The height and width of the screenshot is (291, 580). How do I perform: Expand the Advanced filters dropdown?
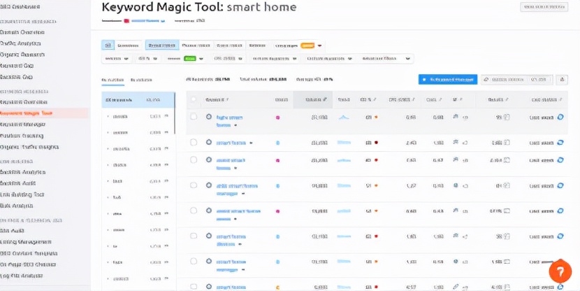pos(386,59)
